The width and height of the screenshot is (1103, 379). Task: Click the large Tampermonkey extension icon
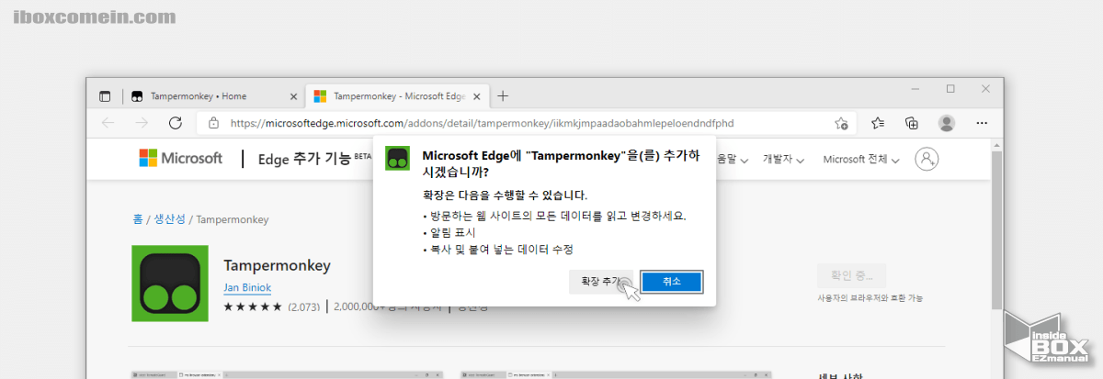pos(170,284)
